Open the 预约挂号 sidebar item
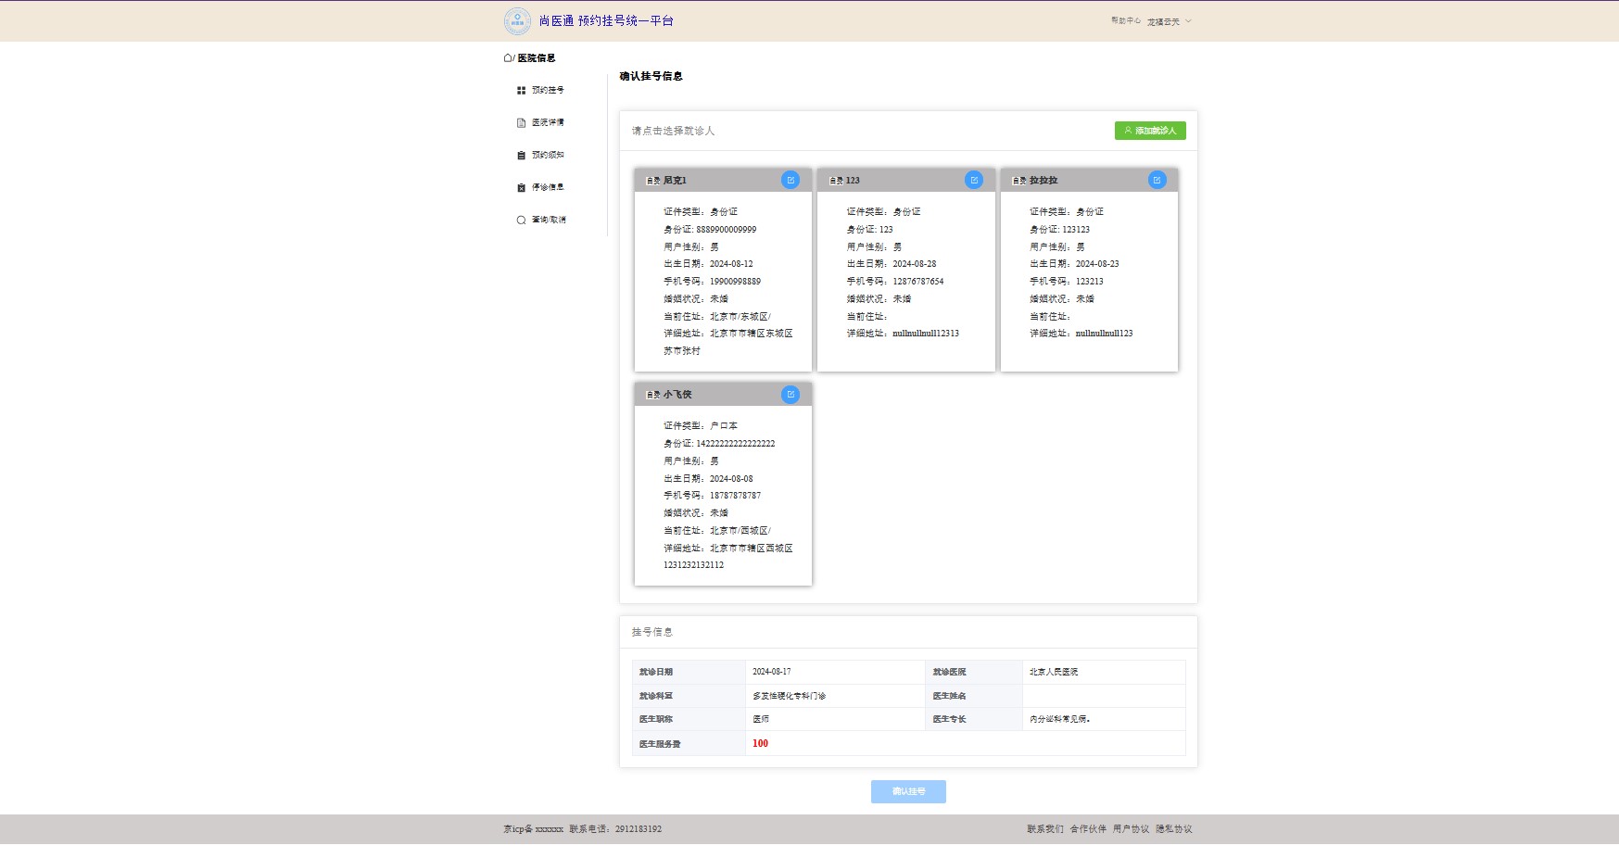 click(541, 90)
